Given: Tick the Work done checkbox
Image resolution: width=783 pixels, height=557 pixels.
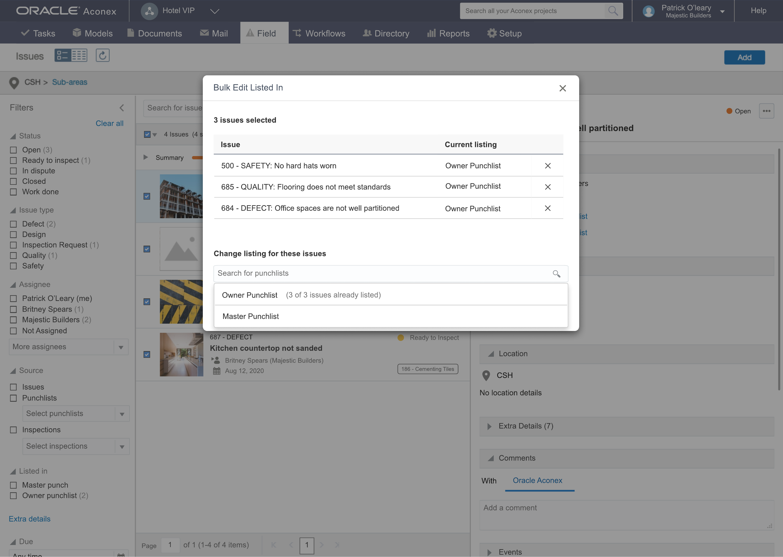Looking at the screenshot, I should coord(13,192).
